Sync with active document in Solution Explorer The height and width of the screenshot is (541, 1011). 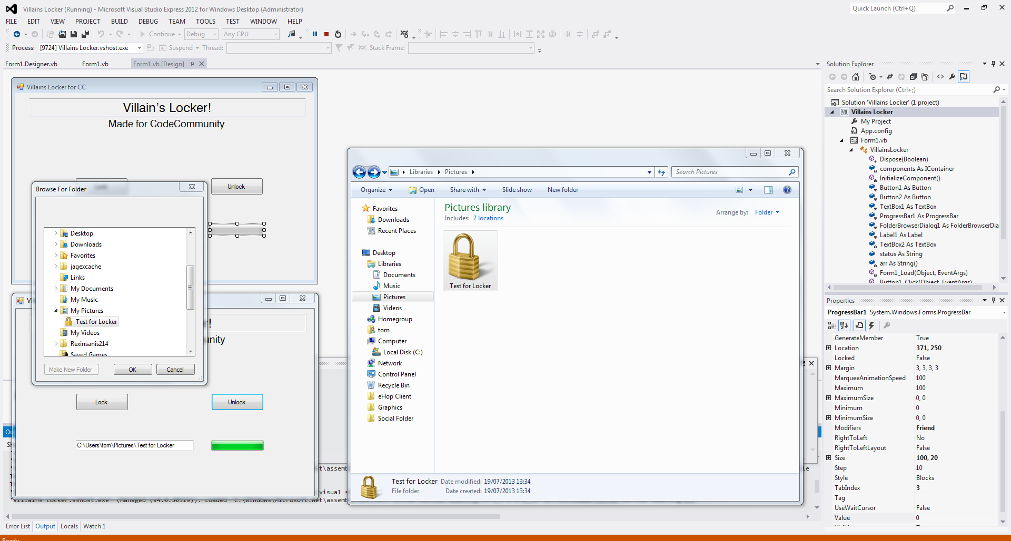890,77
